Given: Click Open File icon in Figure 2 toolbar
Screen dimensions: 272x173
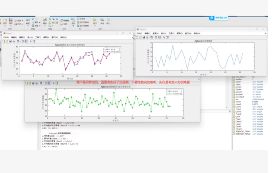Looking at the screenshot, I should tap(7, 41).
